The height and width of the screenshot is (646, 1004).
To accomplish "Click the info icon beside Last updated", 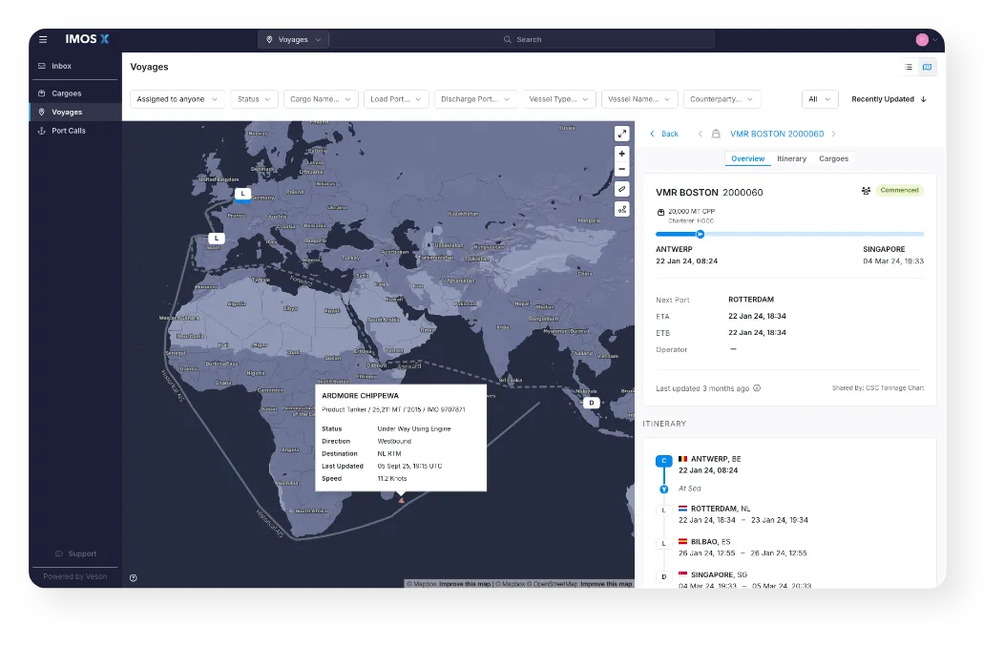I will [757, 388].
